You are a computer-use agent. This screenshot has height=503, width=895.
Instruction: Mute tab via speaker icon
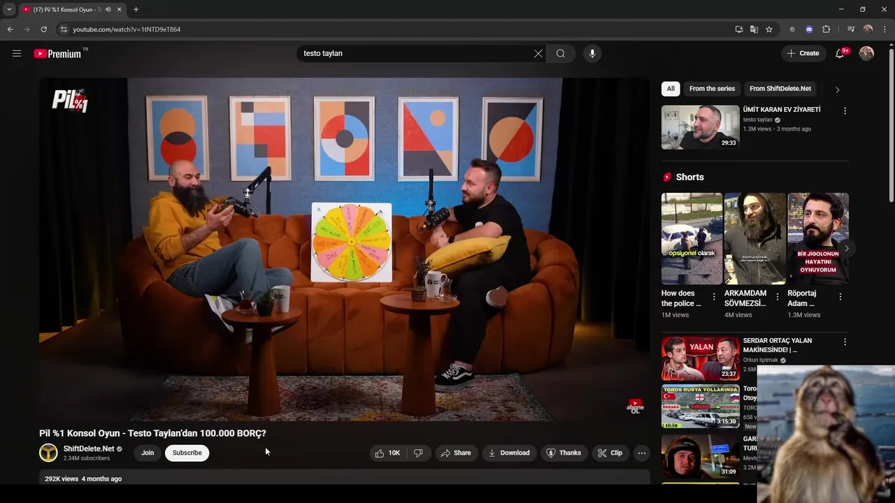[x=108, y=10]
